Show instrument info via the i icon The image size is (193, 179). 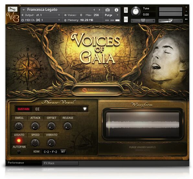pos(116,10)
